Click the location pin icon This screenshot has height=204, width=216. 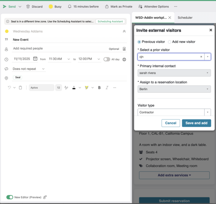(x=6, y=78)
